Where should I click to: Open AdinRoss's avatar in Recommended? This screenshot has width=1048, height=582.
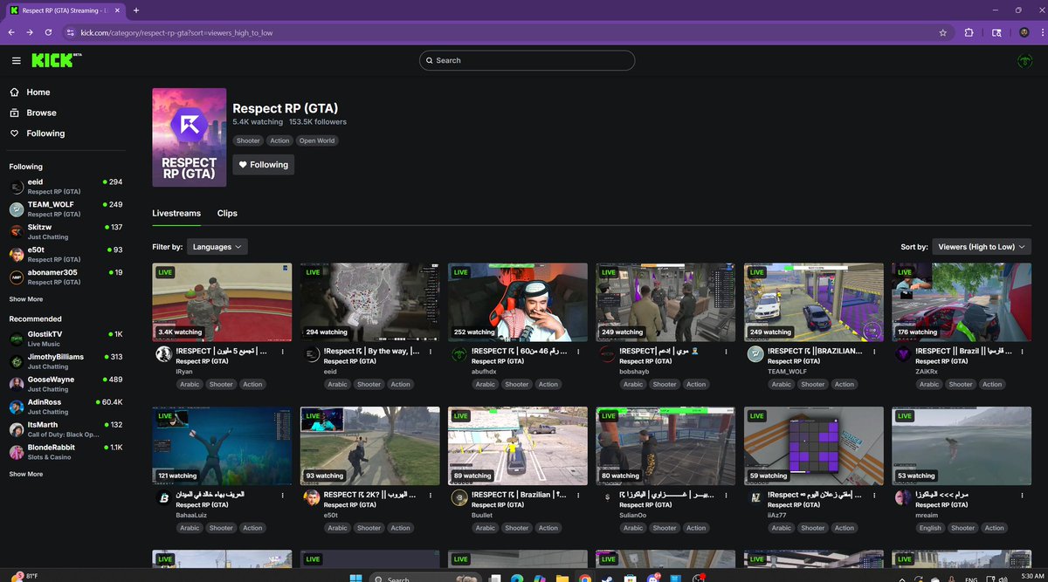coord(17,407)
